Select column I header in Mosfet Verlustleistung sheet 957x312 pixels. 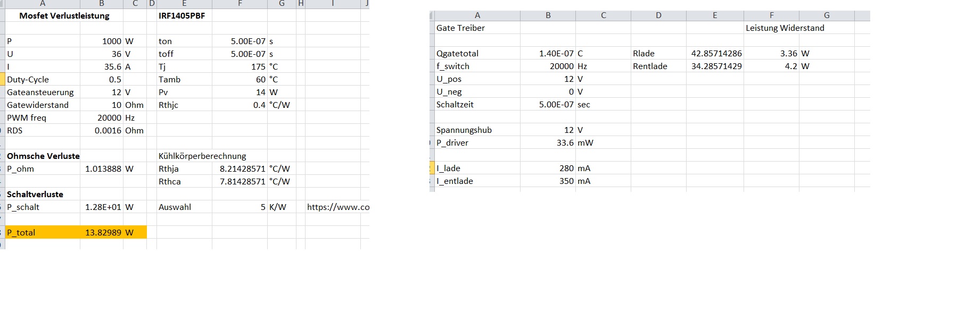click(333, 4)
